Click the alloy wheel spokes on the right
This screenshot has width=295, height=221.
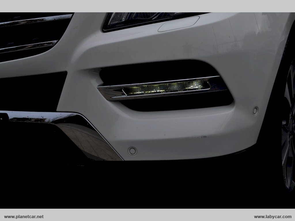click(288, 129)
